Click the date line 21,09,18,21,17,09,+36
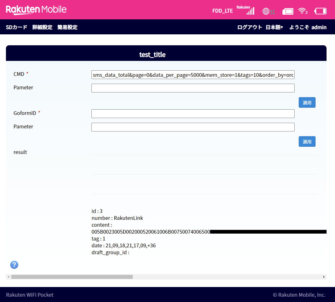335x302 pixels. [123, 245]
